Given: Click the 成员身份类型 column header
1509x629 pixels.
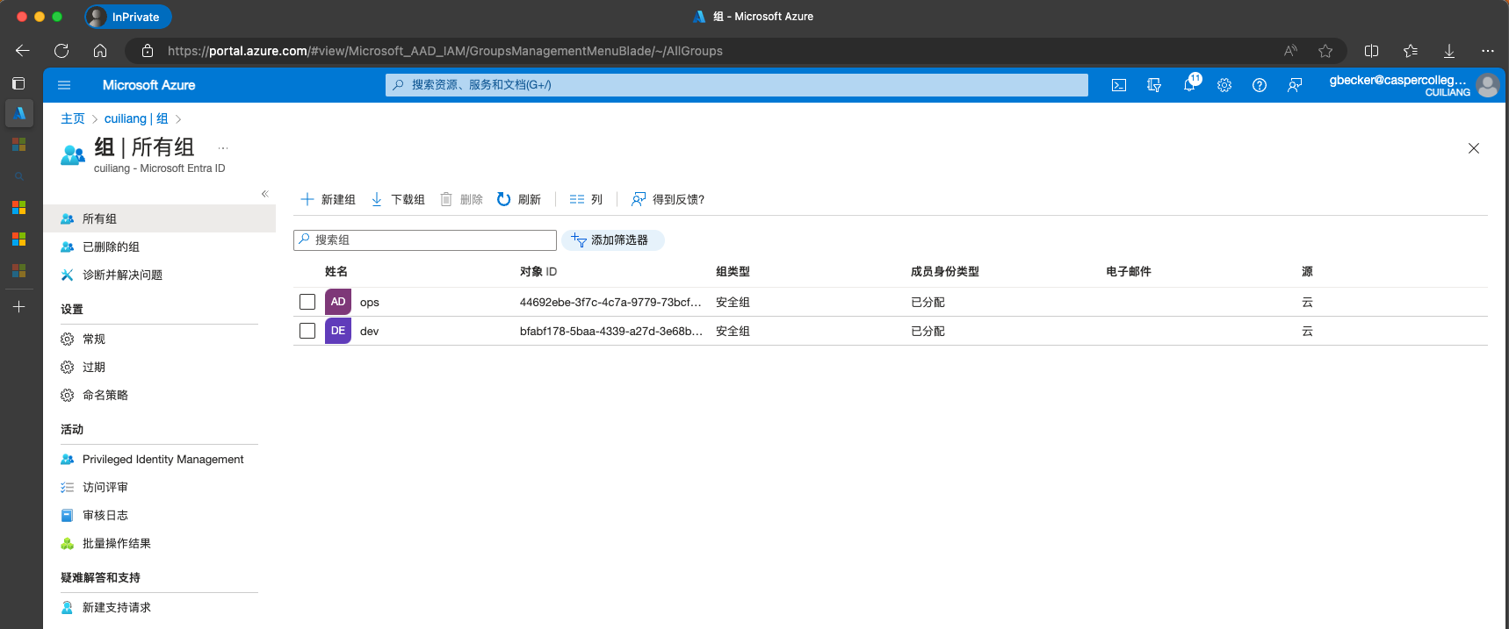Looking at the screenshot, I should [945, 271].
